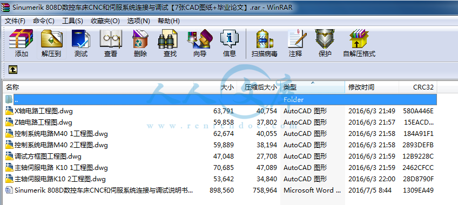Select file name Z轴电路工程图.dwg
The height and width of the screenshot is (205, 458).
(x=43, y=122)
